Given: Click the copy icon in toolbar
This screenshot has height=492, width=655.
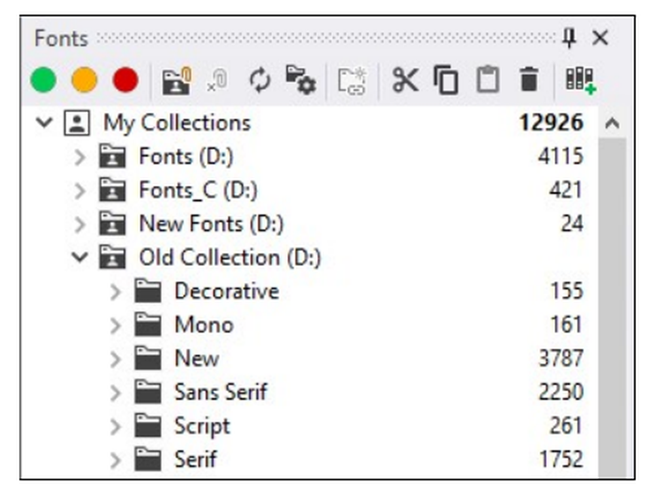Looking at the screenshot, I should point(446,81).
